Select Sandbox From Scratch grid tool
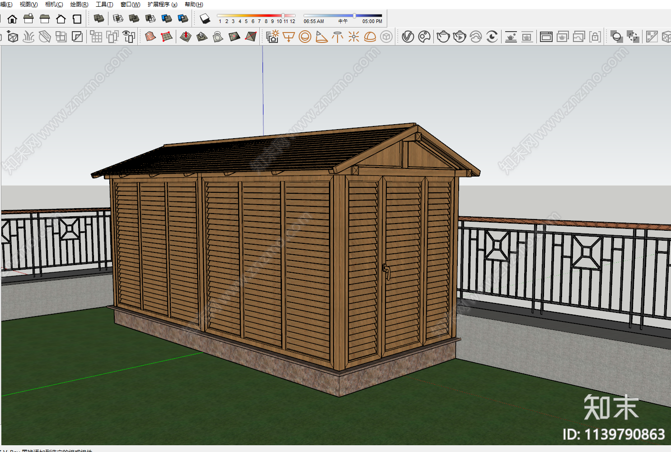Viewport: 671px width, 452px height. (x=167, y=37)
